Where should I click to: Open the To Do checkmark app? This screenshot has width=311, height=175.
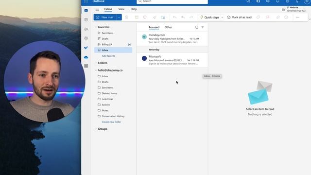pos(86,48)
